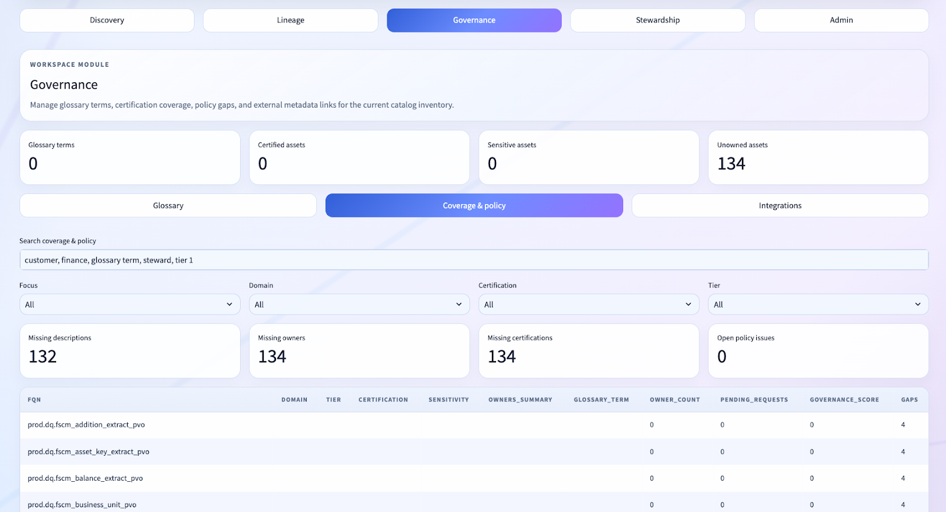Screen dimensions: 946x512
Task: Expand the Focus dropdown
Action: (x=129, y=304)
